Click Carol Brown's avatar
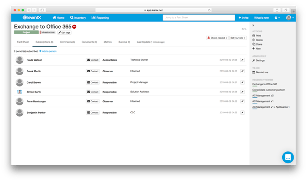This screenshot has width=307, height=181. coord(20,83)
